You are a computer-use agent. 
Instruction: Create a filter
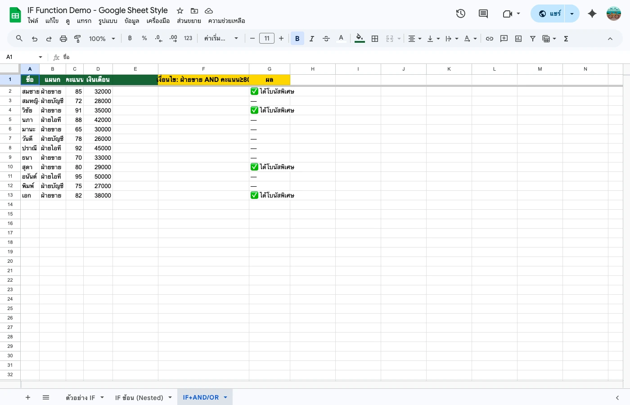532,38
